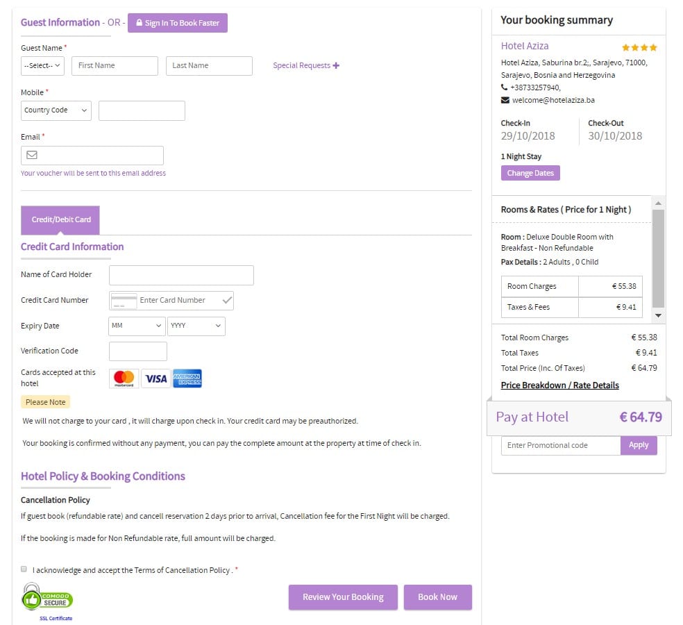The width and height of the screenshot is (683, 625).
Task: Click the envelope icon in Email field
Action: coord(32,155)
